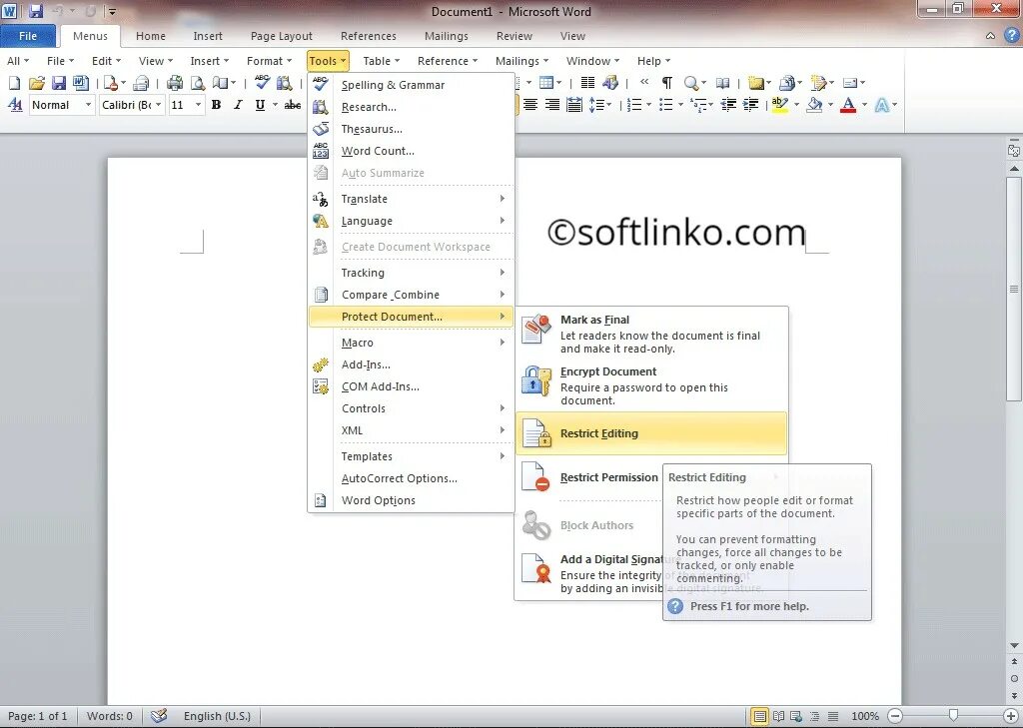Click the proofing status book icon

[159, 716]
